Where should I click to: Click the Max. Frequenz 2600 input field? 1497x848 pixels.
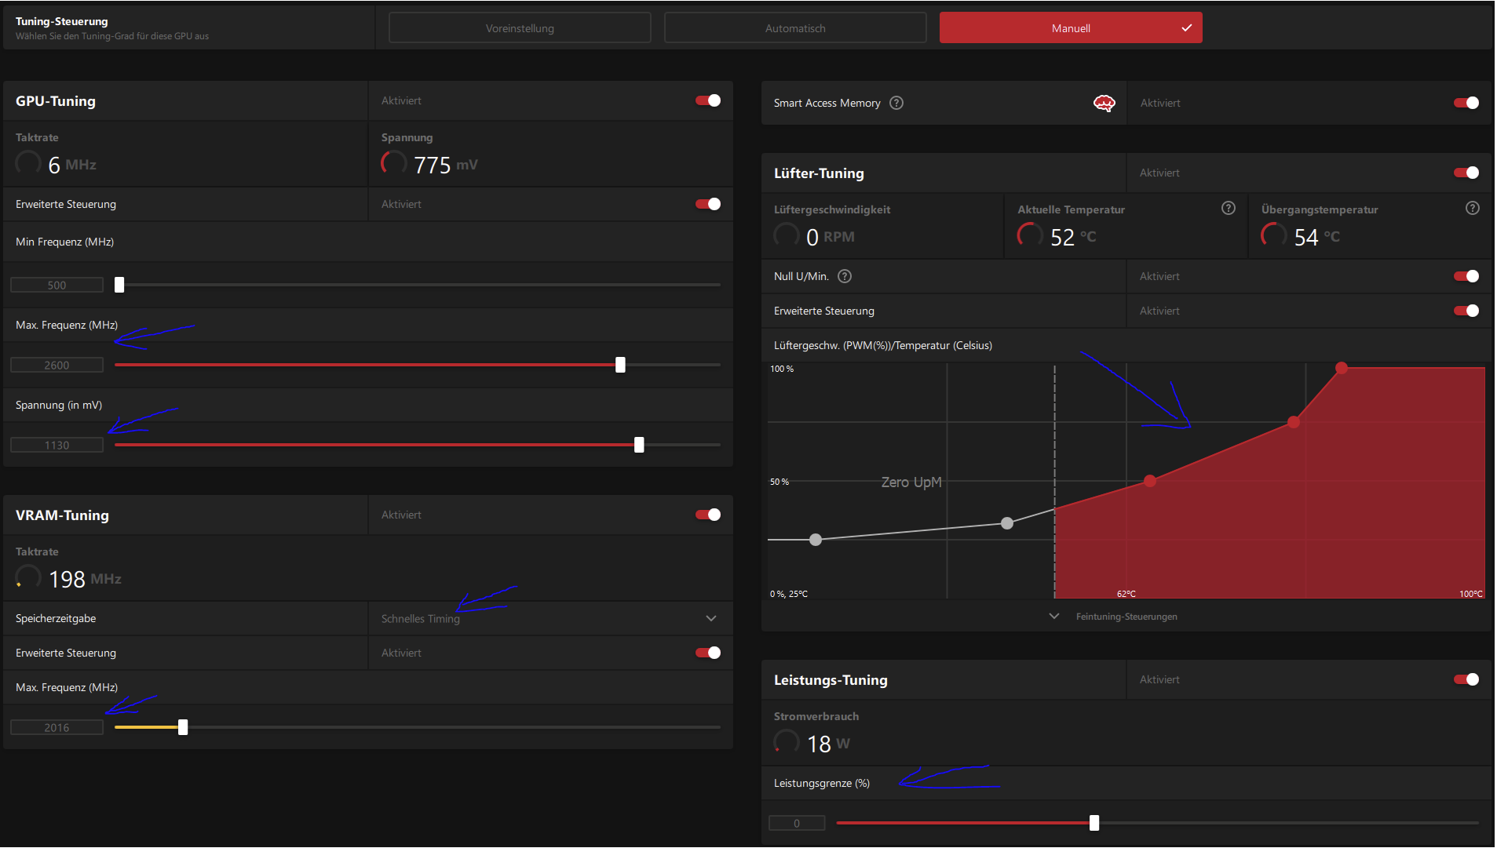point(57,366)
